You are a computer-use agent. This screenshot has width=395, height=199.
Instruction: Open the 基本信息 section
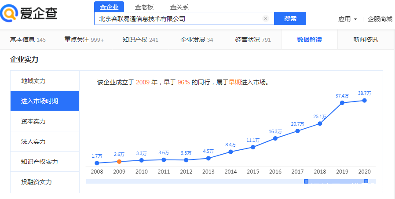tap(28, 40)
